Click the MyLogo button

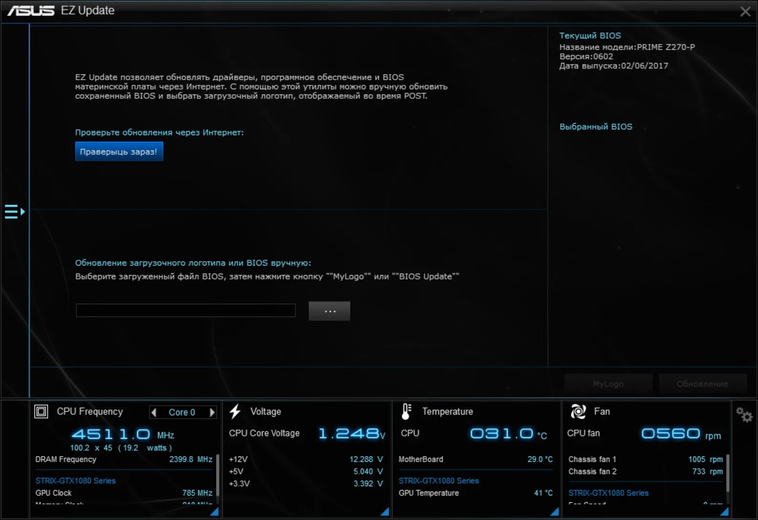pyautogui.click(x=608, y=383)
